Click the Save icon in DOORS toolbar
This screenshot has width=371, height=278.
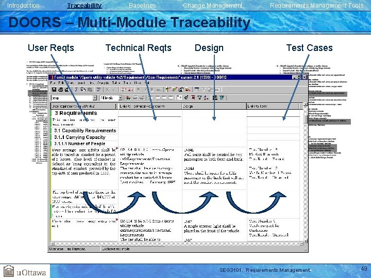(x=54, y=90)
